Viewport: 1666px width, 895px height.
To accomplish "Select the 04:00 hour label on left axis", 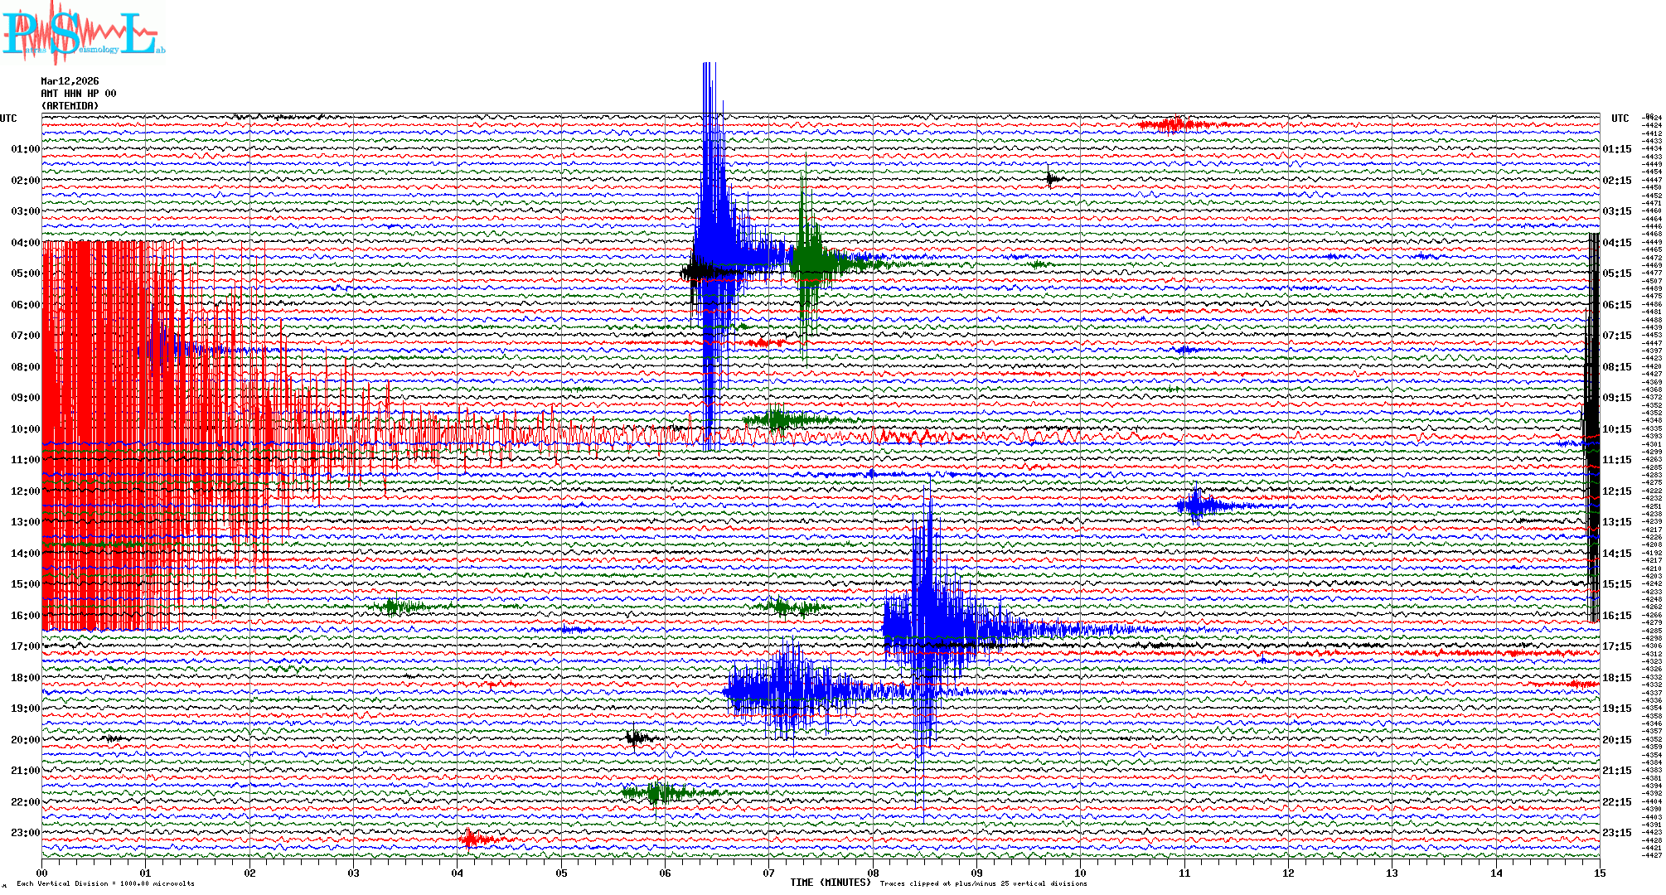I will (x=25, y=243).
